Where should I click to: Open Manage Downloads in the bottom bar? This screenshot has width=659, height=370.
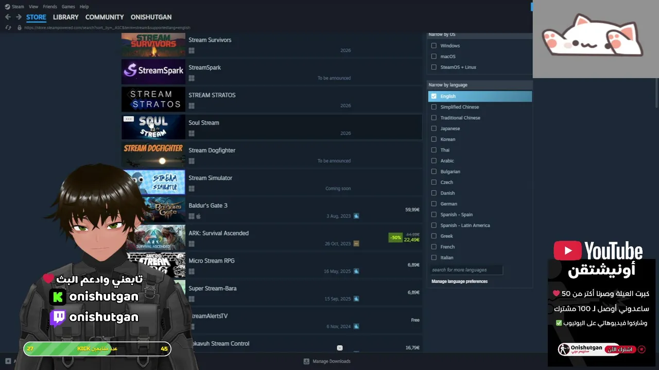click(331, 361)
